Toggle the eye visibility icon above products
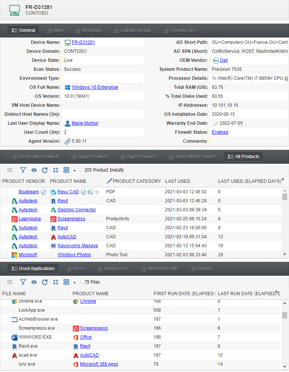 (x=34, y=170)
